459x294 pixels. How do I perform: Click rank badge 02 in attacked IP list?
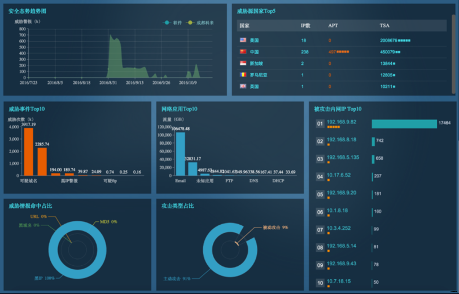pyautogui.click(x=320, y=141)
